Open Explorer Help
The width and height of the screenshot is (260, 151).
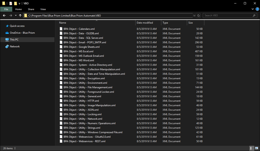point(257,9)
